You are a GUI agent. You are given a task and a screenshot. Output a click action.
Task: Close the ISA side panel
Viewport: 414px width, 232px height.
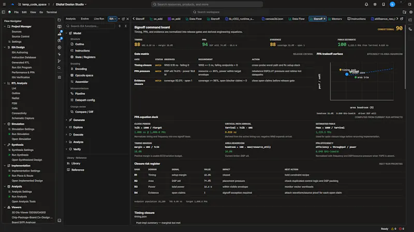pos(128,19)
